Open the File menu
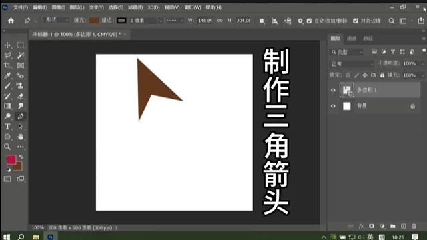Screen dimensions: 427x240 [x=21, y=7]
